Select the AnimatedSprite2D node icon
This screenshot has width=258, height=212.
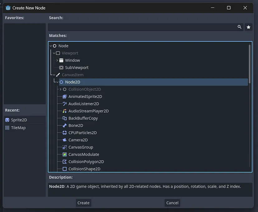pos(64,97)
